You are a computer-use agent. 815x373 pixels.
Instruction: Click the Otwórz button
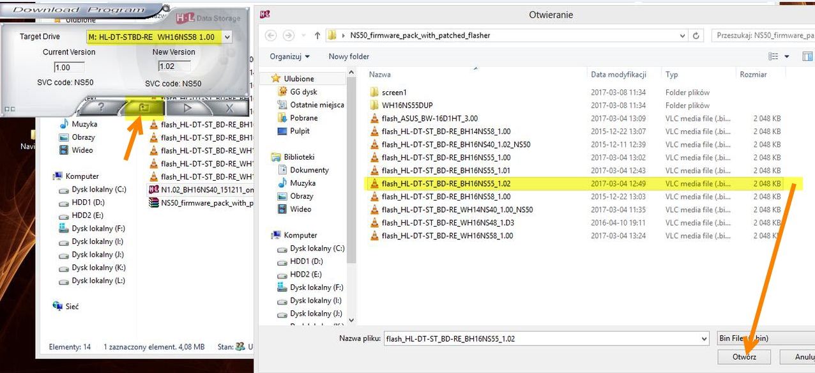pyautogui.click(x=744, y=358)
